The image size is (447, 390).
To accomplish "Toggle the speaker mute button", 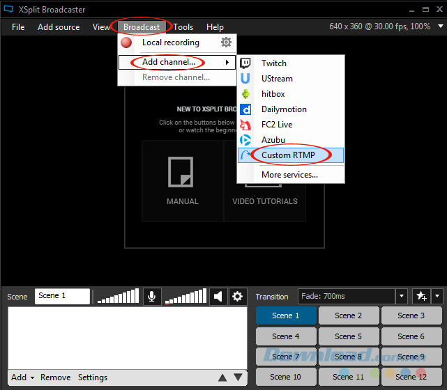I will 218,297.
